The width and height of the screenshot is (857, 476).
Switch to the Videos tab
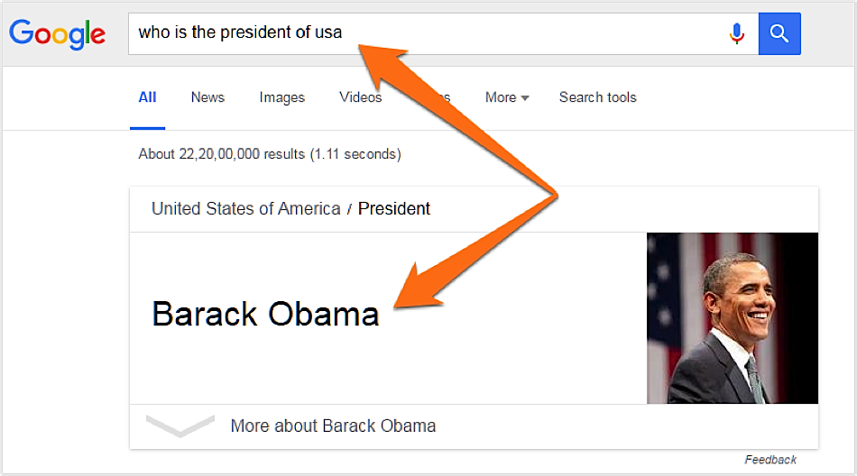tap(361, 97)
